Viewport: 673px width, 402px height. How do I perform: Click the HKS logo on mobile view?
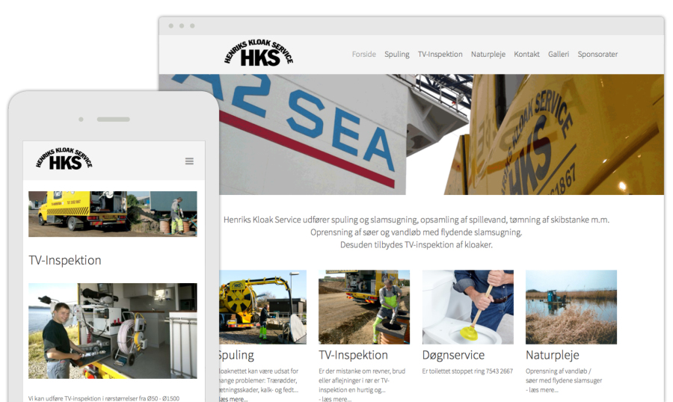[64, 160]
